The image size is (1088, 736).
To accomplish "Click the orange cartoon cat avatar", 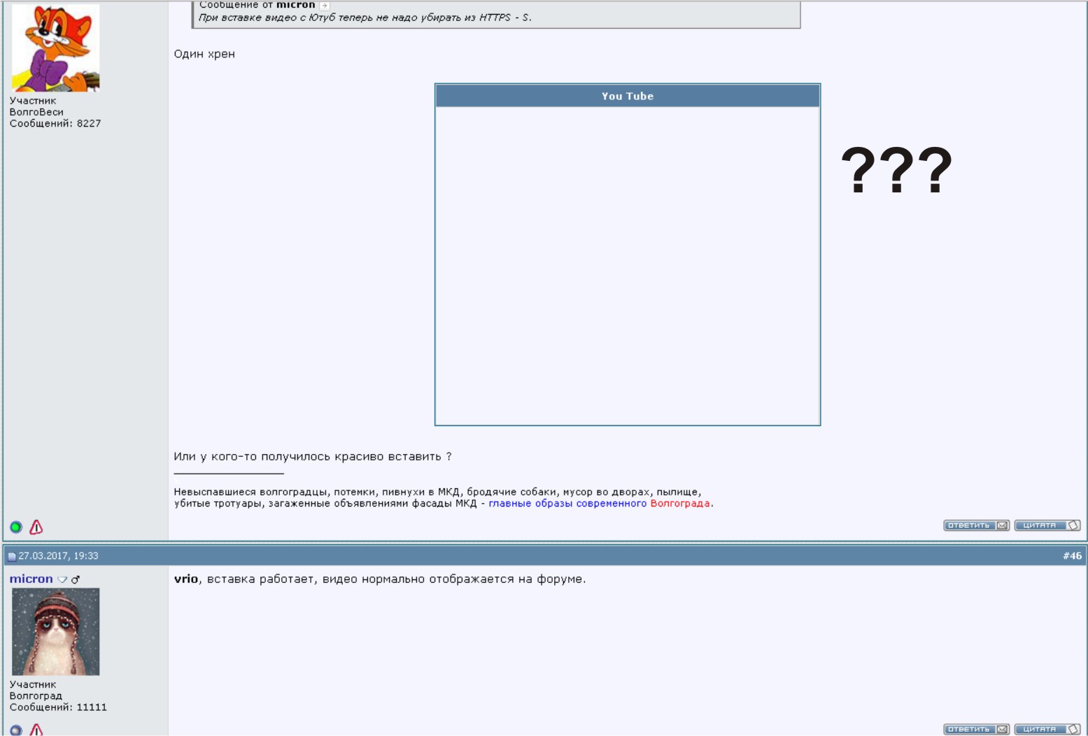I will (55, 48).
